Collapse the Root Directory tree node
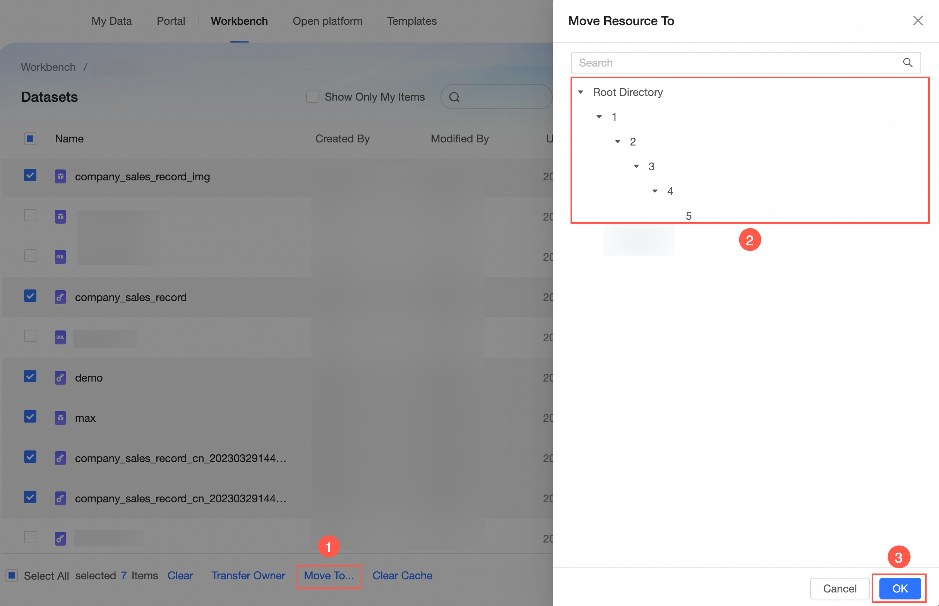Image resolution: width=939 pixels, height=606 pixels. click(581, 92)
